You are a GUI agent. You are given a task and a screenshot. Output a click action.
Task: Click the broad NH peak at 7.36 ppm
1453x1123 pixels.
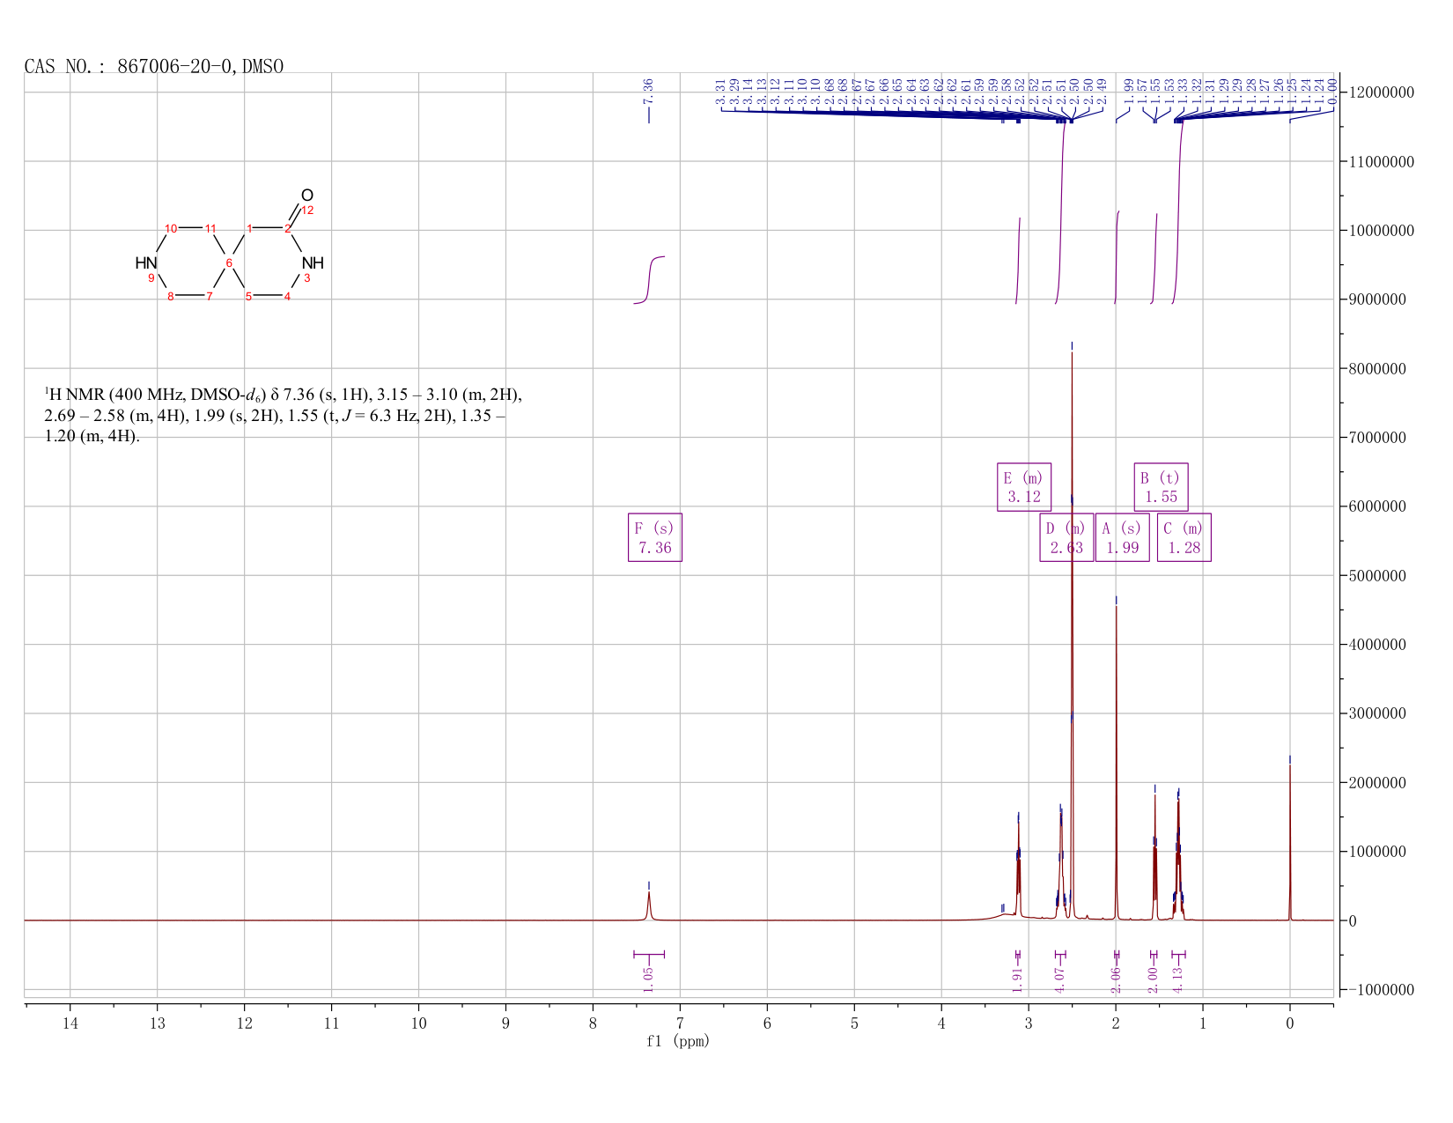(x=649, y=905)
